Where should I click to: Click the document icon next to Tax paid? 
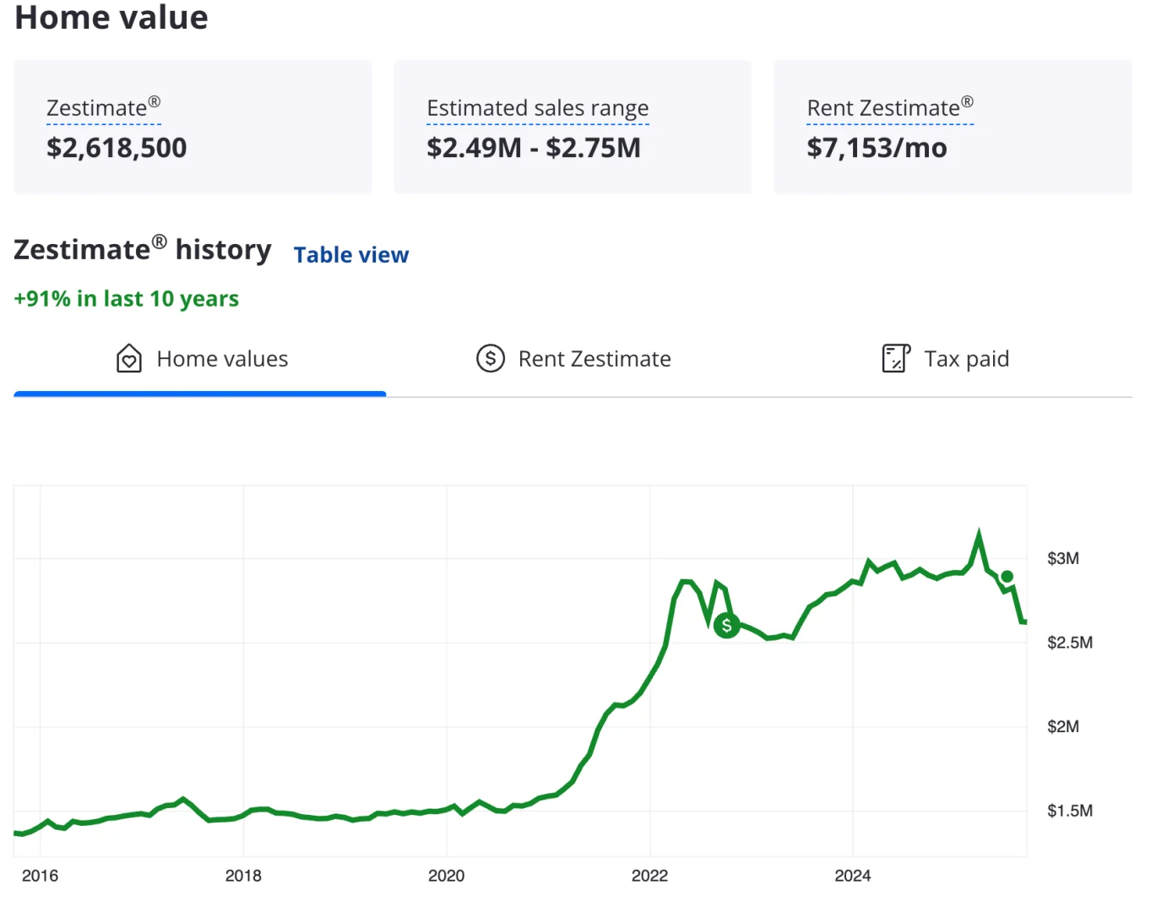895,359
